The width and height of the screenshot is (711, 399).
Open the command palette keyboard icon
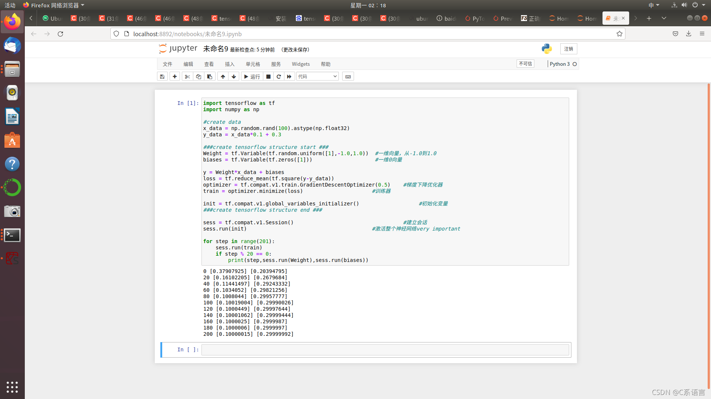(x=348, y=76)
